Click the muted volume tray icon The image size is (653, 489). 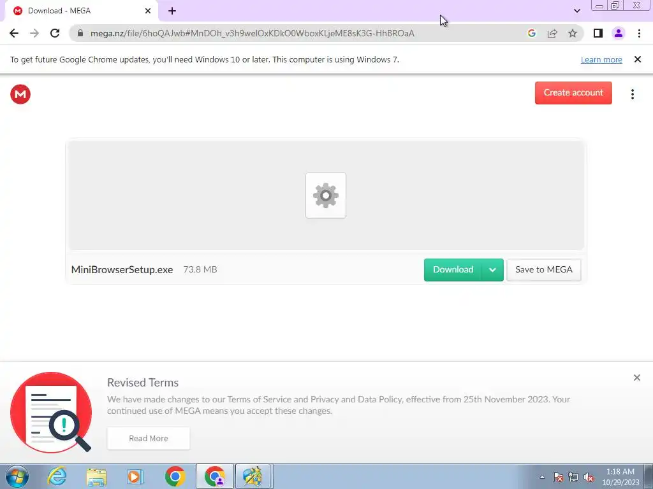tap(589, 477)
